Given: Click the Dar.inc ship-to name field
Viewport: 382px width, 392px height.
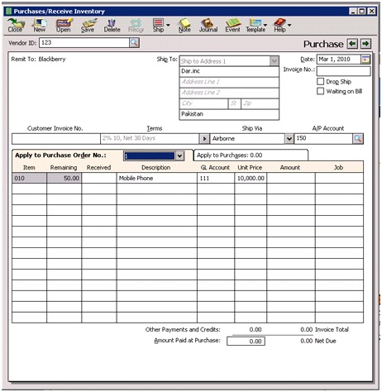Looking at the screenshot, I should coord(229,71).
